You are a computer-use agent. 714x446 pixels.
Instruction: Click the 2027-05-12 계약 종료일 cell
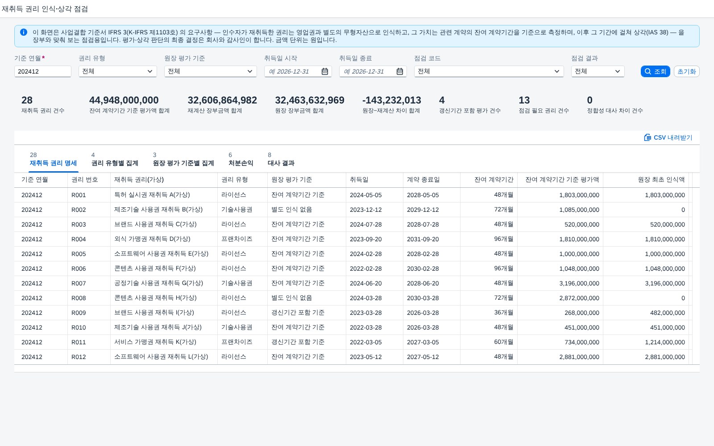pos(432,357)
